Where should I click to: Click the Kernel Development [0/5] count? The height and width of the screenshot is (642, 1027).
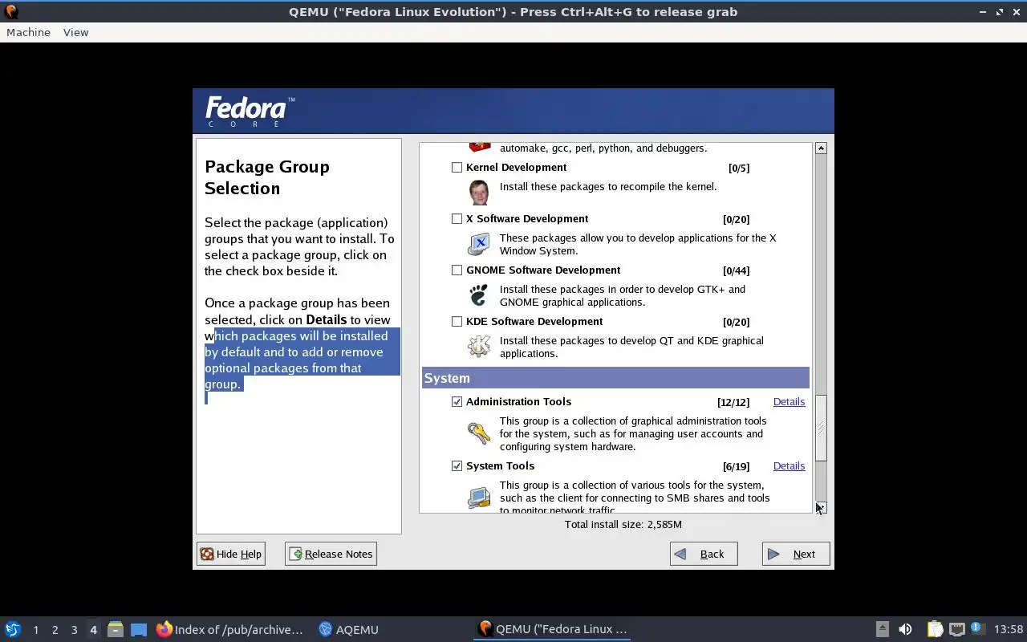coord(739,168)
